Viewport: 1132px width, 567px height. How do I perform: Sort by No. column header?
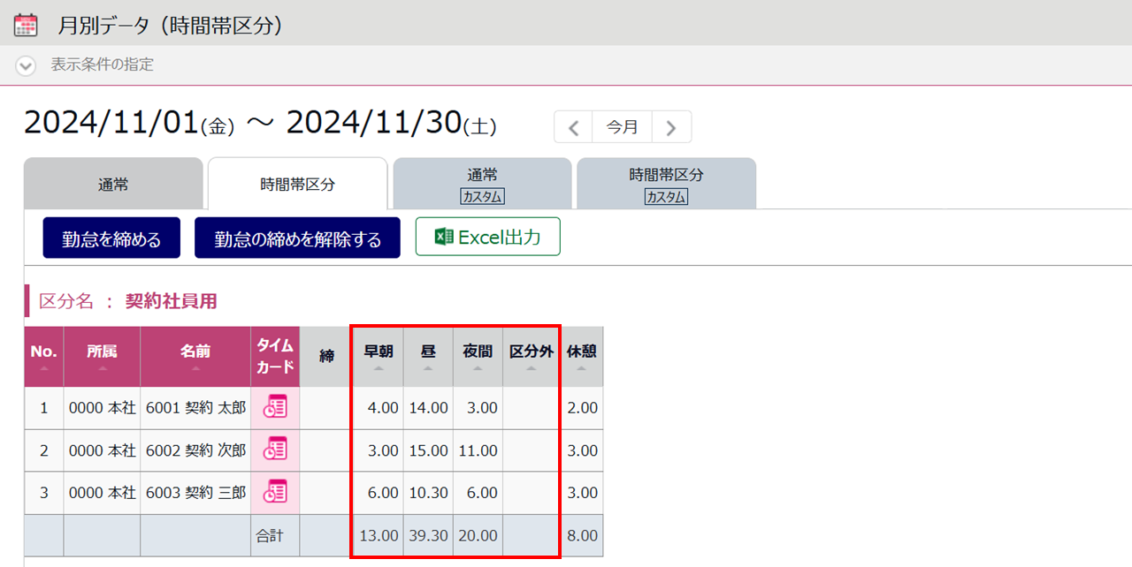coord(43,357)
